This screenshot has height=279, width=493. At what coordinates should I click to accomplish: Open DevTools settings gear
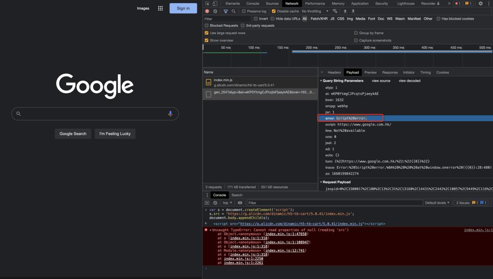tap(481, 4)
